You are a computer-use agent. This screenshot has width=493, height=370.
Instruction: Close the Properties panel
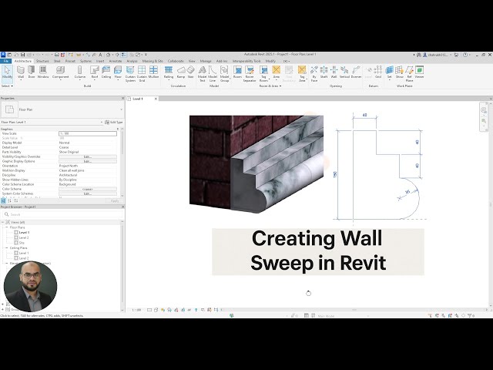122,99
